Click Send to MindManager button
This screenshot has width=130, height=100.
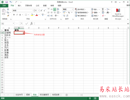[x=118, y=13]
